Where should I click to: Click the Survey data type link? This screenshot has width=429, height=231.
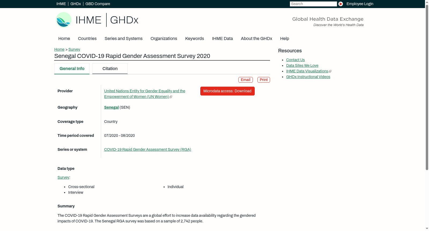point(63,177)
